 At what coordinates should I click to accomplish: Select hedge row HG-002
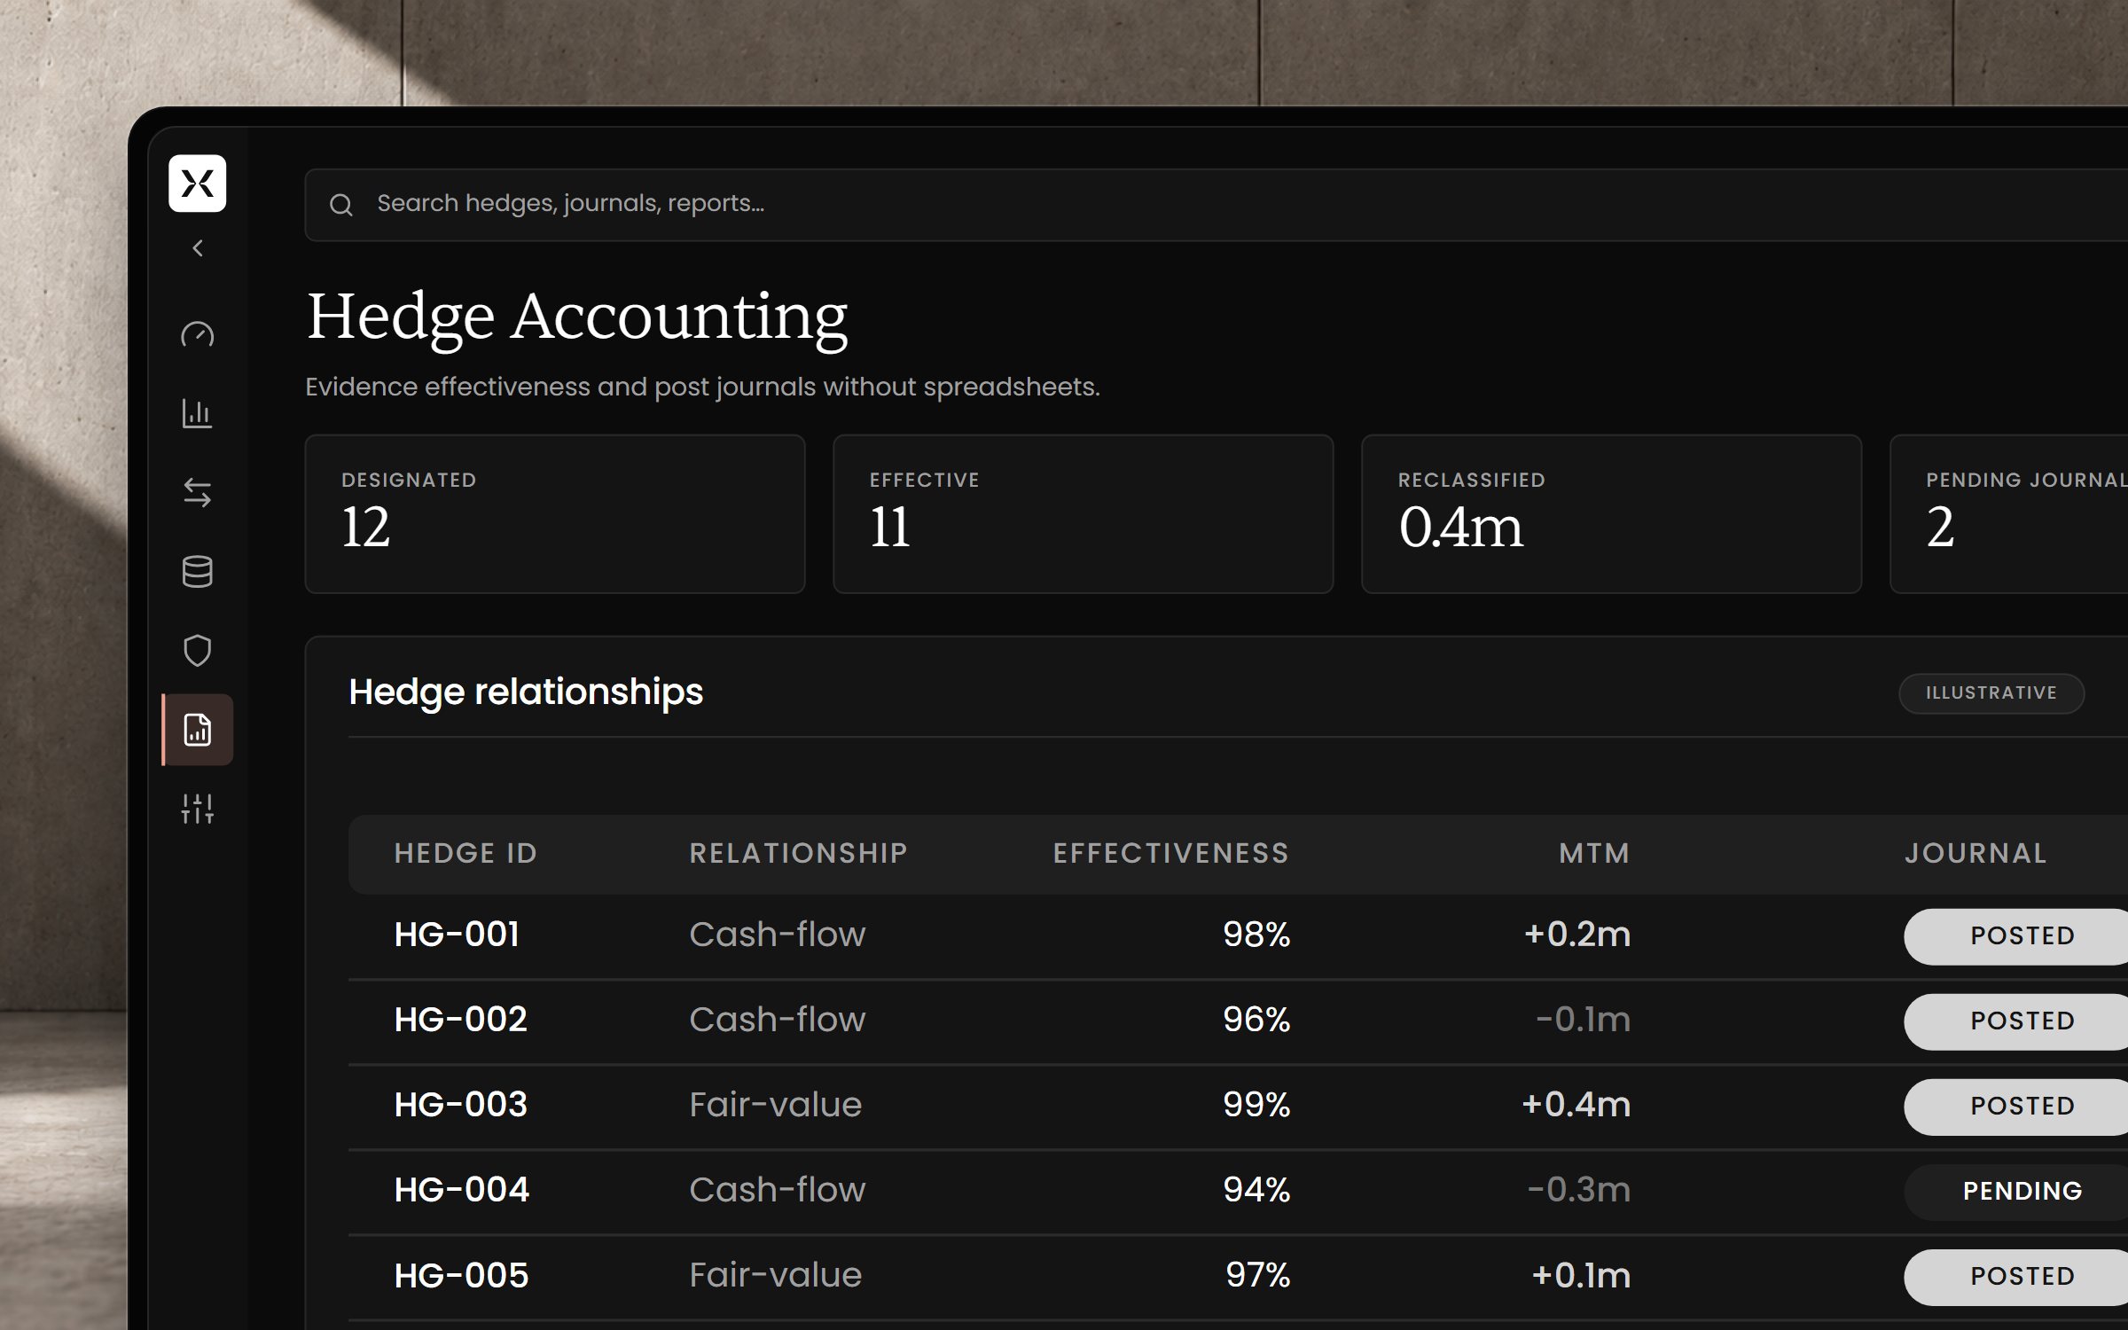1238,1021
